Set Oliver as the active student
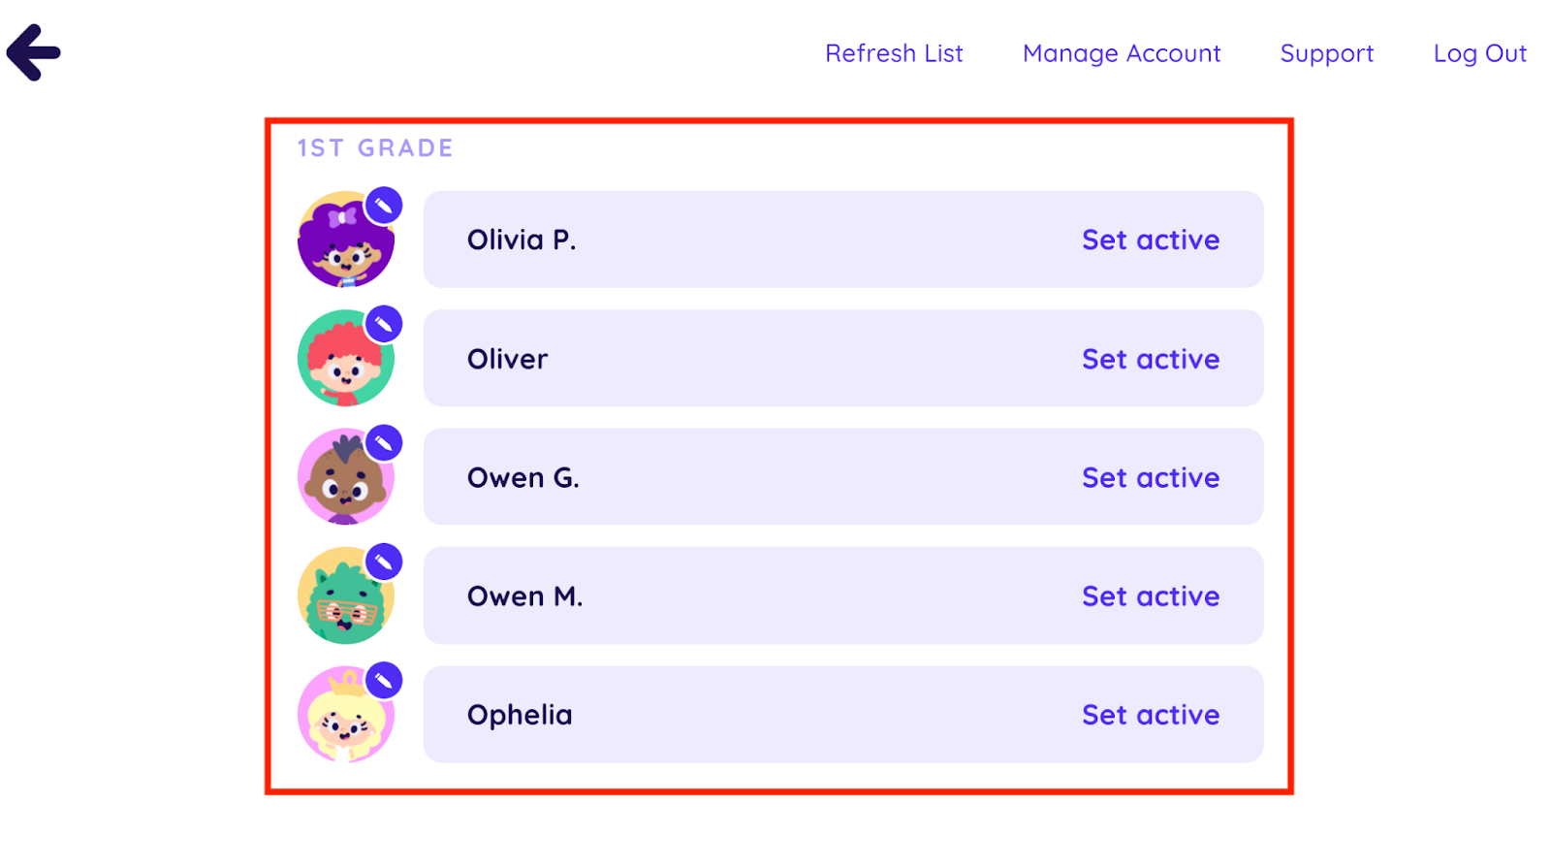This screenshot has width=1551, height=868. point(1150,359)
